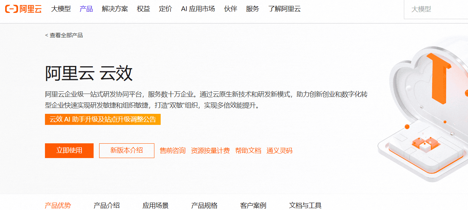Screen dimensions: 468x210
Task: Open the 通义灵码 link
Action: 279,151
